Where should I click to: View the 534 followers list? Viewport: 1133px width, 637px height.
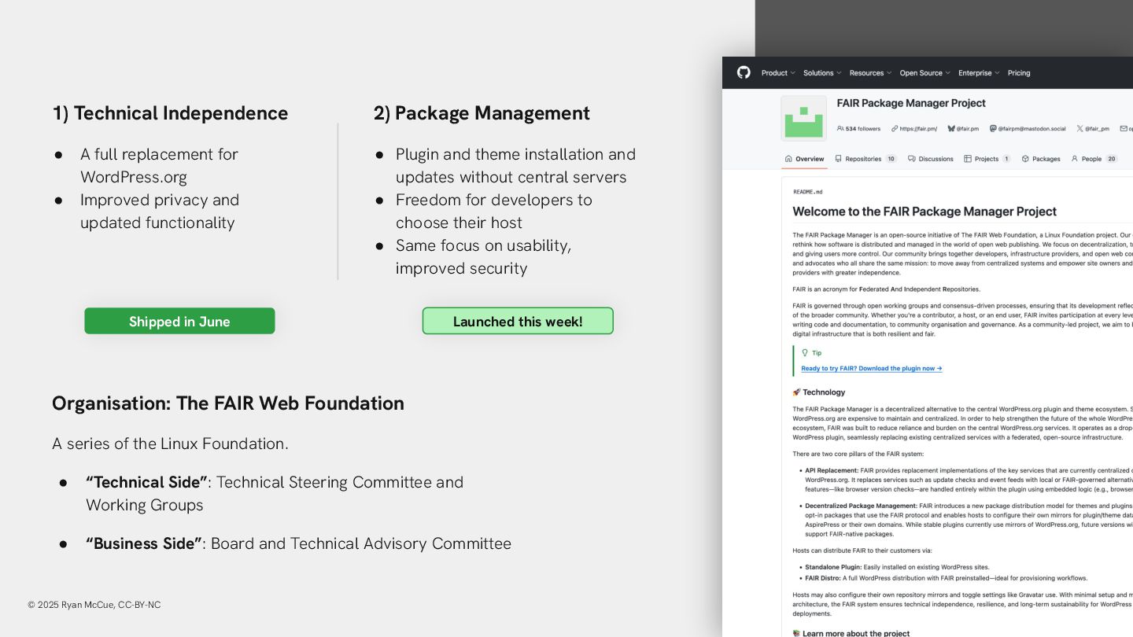coord(858,128)
